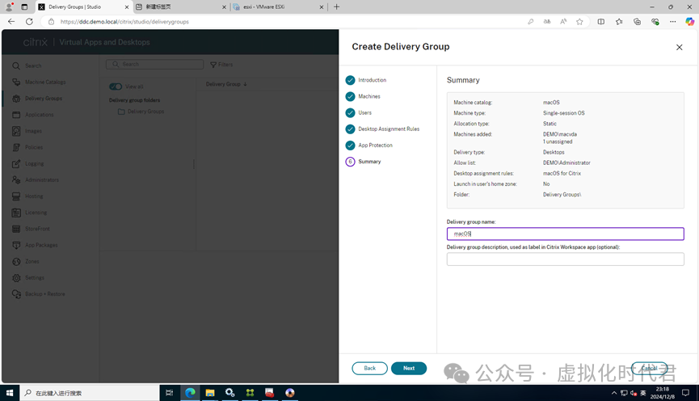
Task: Click the Next button
Action: (x=409, y=369)
